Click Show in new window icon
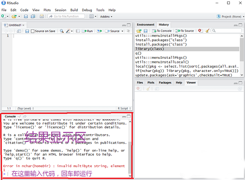Viewport: 245px width, 180px height. [x=19, y=31]
